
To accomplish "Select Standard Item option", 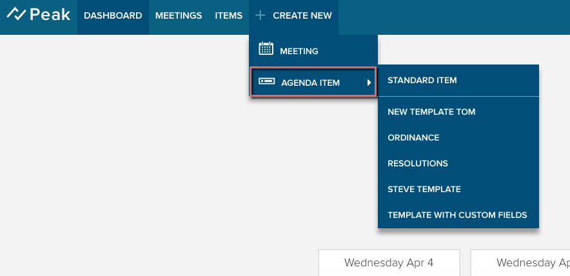I will [422, 81].
